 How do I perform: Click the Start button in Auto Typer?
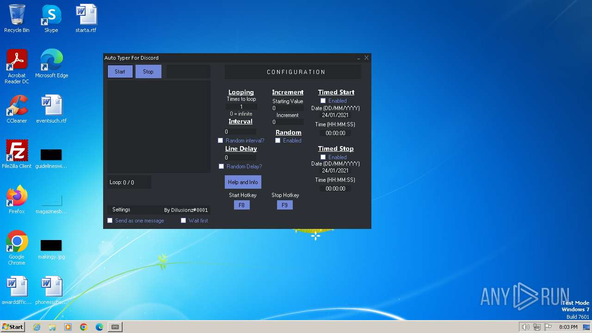[120, 72]
